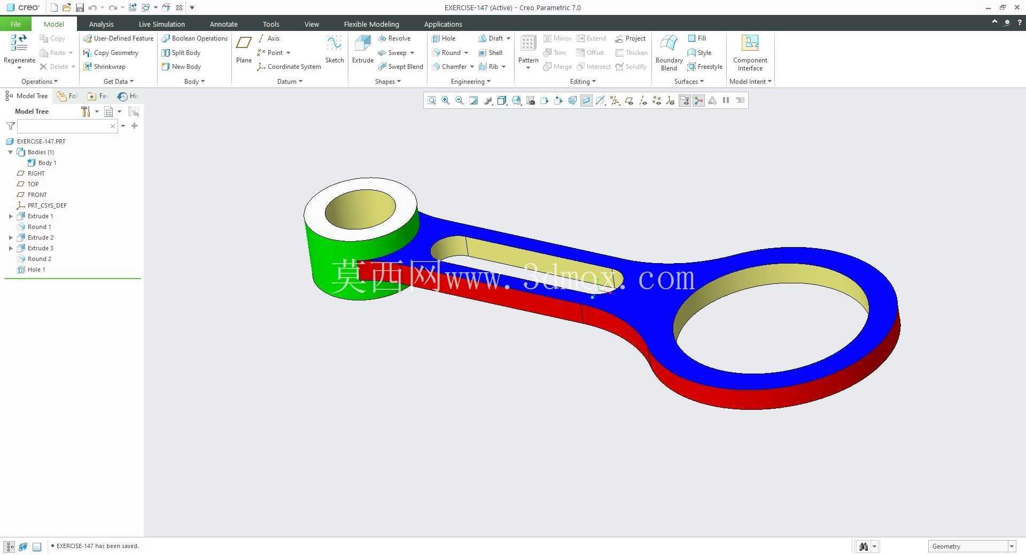Click the Boolean Operations button

click(195, 38)
